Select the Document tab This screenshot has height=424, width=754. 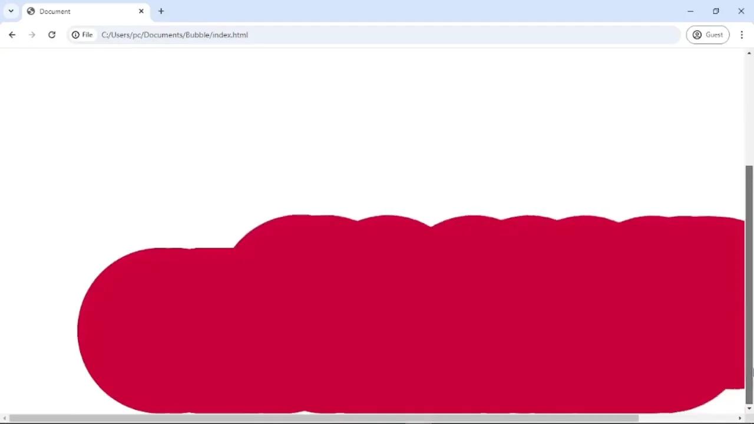pyautogui.click(x=77, y=11)
